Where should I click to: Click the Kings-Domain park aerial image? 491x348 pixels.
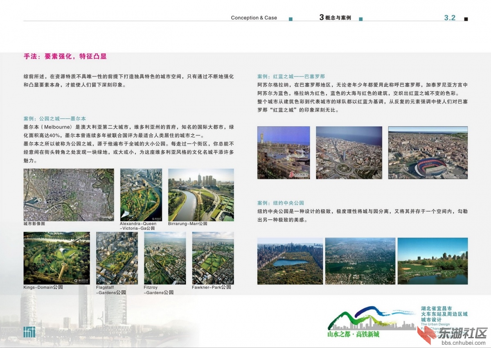click(56, 258)
